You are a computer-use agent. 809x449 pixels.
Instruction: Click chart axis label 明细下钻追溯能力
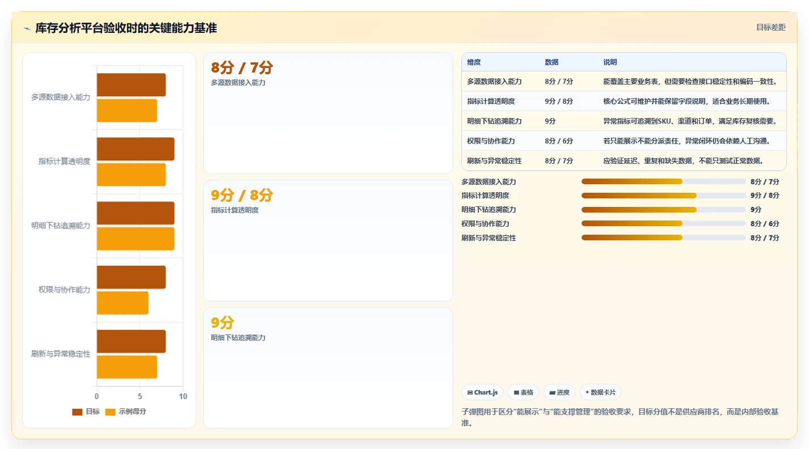click(x=61, y=226)
